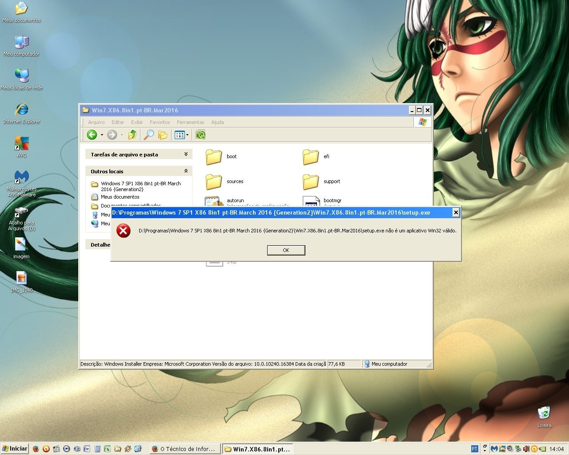Open the Favoritos menu
Viewport: 569px width, 455px height.
click(x=160, y=122)
